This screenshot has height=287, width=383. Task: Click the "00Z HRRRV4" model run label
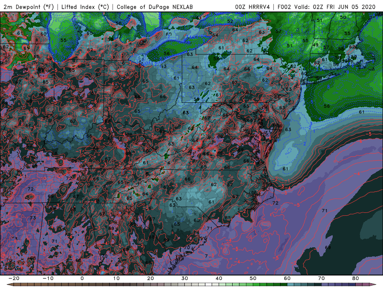252,7
